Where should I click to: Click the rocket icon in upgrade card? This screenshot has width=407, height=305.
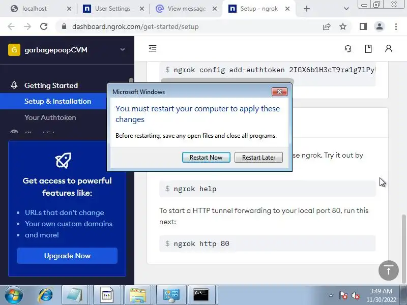click(x=63, y=160)
